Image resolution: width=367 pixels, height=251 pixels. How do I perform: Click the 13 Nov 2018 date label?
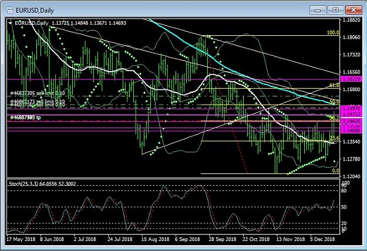coord(291,239)
